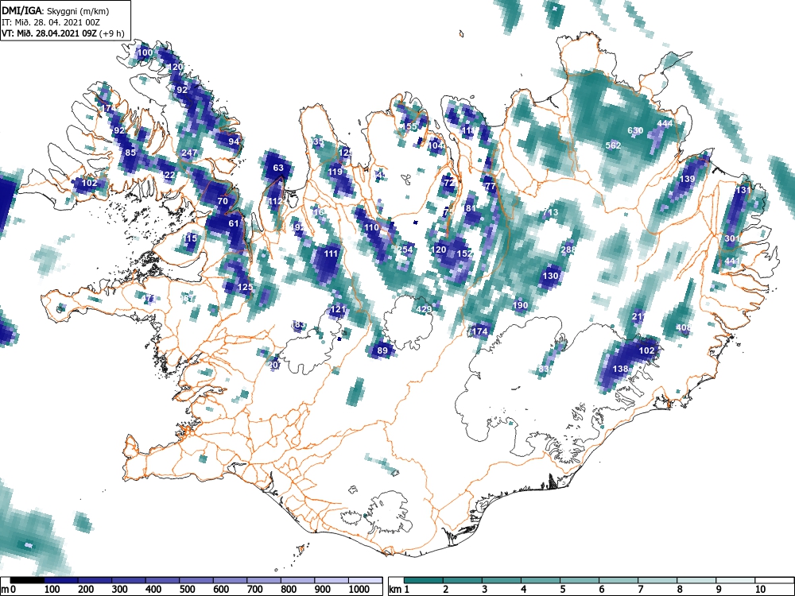Click the visibility value 112 on the map

pyautogui.click(x=275, y=201)
